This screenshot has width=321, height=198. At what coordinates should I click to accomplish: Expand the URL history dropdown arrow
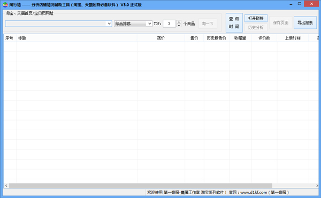[109, 23]
